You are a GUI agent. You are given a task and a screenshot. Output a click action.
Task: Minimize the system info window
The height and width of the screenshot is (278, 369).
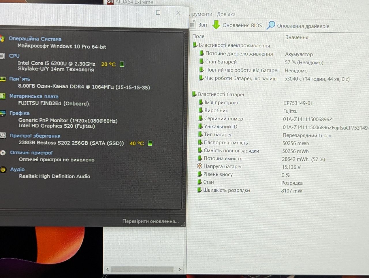tap(138, 12)
